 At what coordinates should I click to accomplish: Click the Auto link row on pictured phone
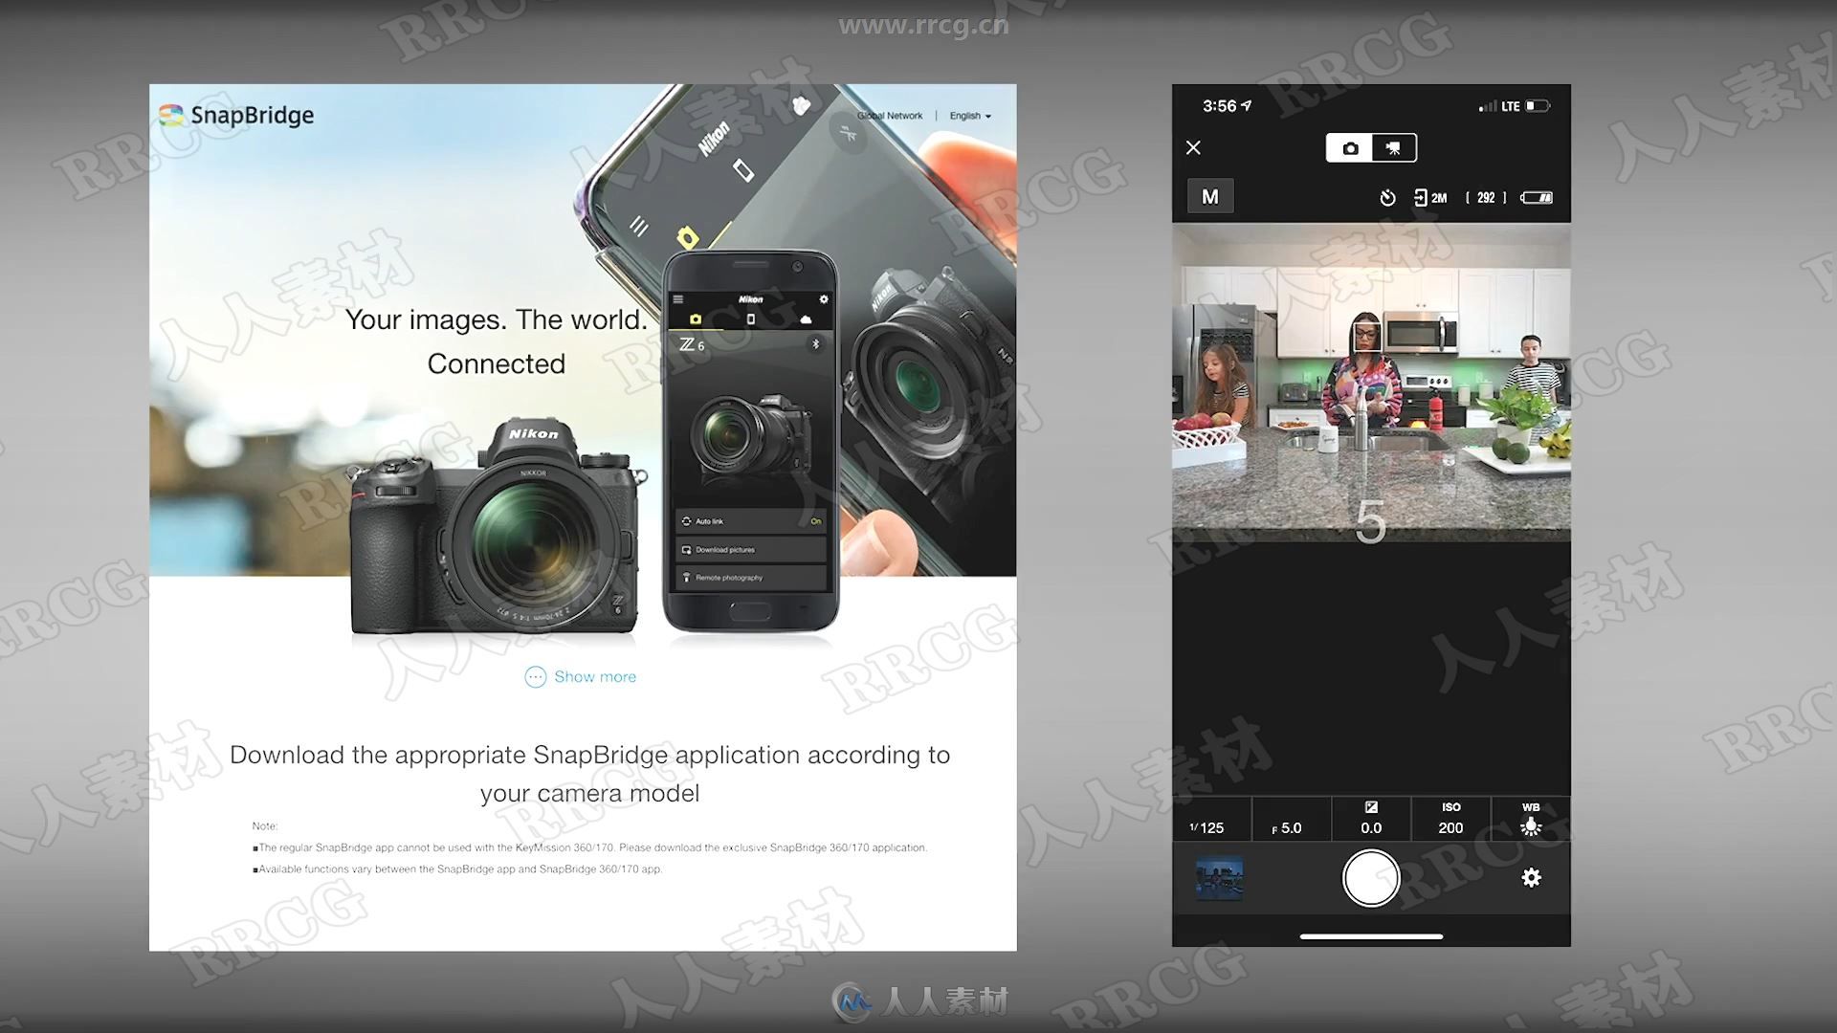click(x=750, y=521)
